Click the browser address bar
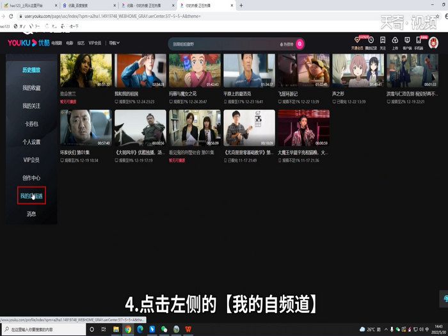 [223, 16]
